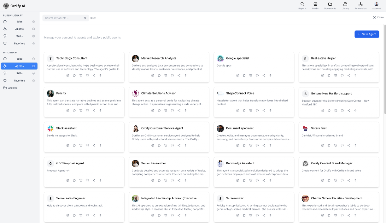Share the Climate Solutions Advisor agent
Screen dimensions: 386x223
pos(179,111)
